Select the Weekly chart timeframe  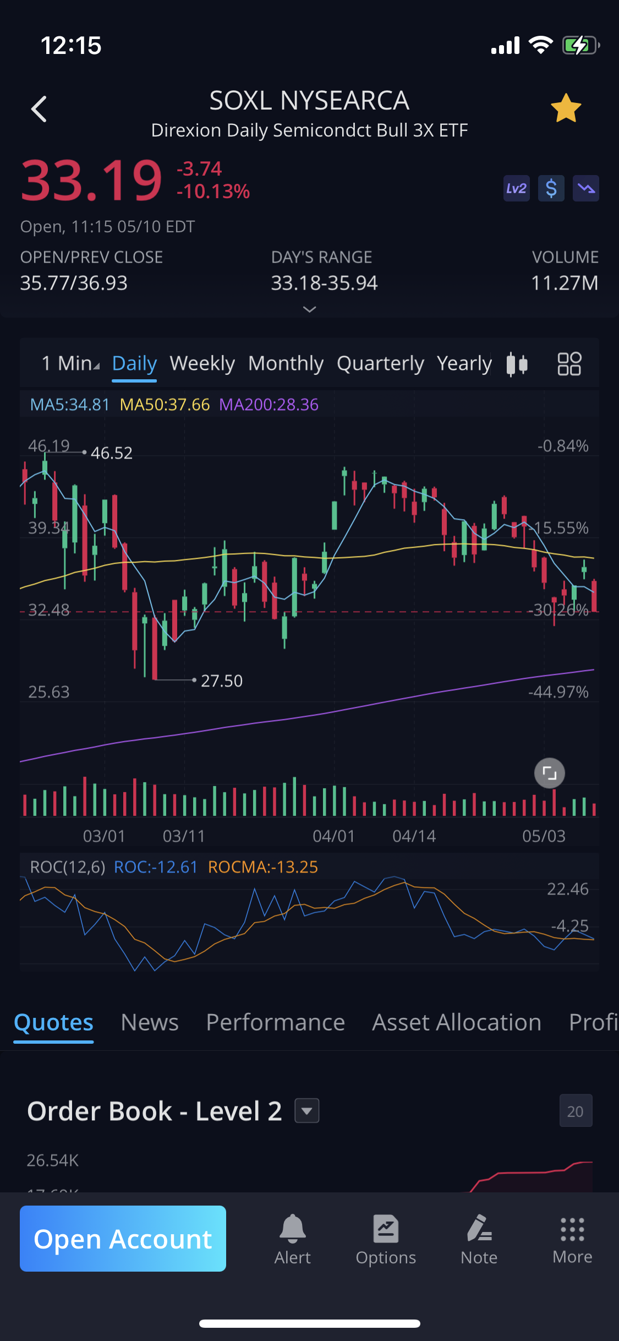[x=202, y=363]
